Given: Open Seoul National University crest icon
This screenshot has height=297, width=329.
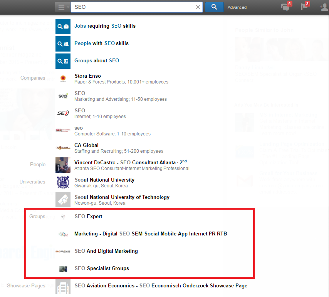Looking at the screenshot, I should coord(63,182).
